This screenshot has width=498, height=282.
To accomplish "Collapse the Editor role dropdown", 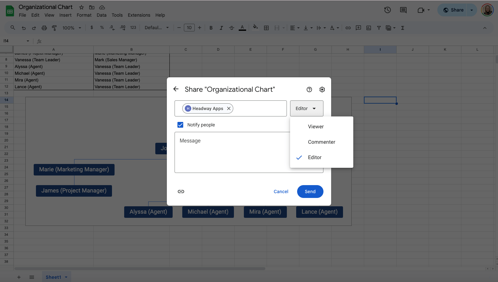I will tap(306, 108).
